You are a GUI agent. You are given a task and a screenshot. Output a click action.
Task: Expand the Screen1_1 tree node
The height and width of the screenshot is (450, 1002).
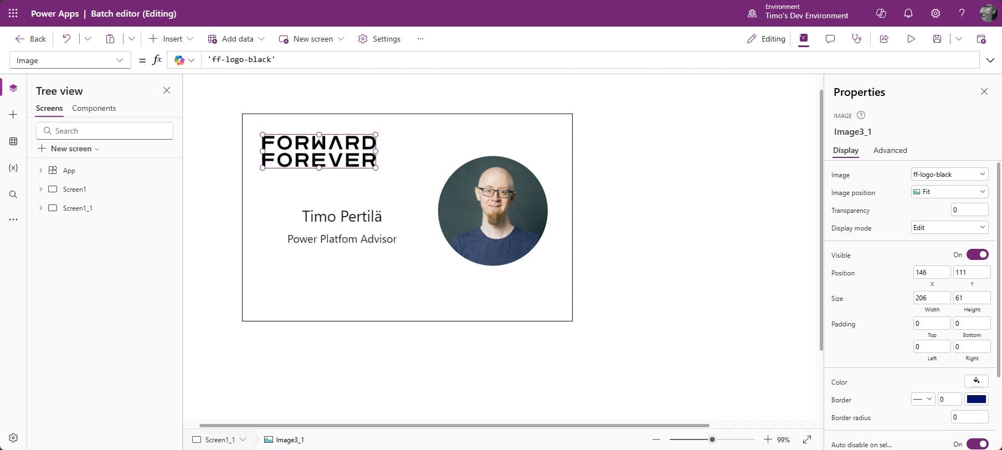coord(40,208)
